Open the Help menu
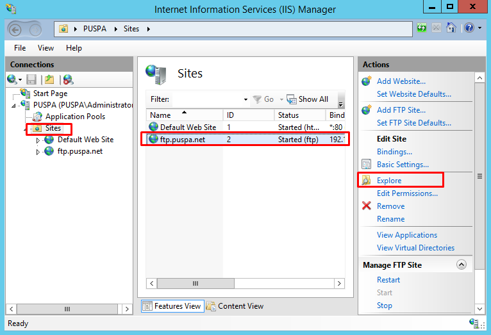Viewport: 491px width, 335px height. pos(74,48)
